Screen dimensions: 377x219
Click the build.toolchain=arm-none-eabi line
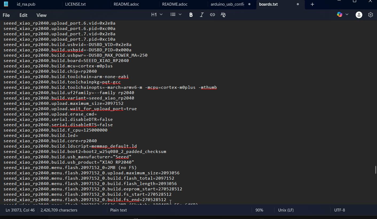coord(66,77)
